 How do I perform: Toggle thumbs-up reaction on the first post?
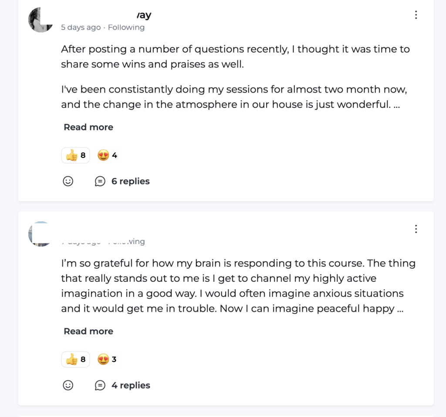point(75,155)
